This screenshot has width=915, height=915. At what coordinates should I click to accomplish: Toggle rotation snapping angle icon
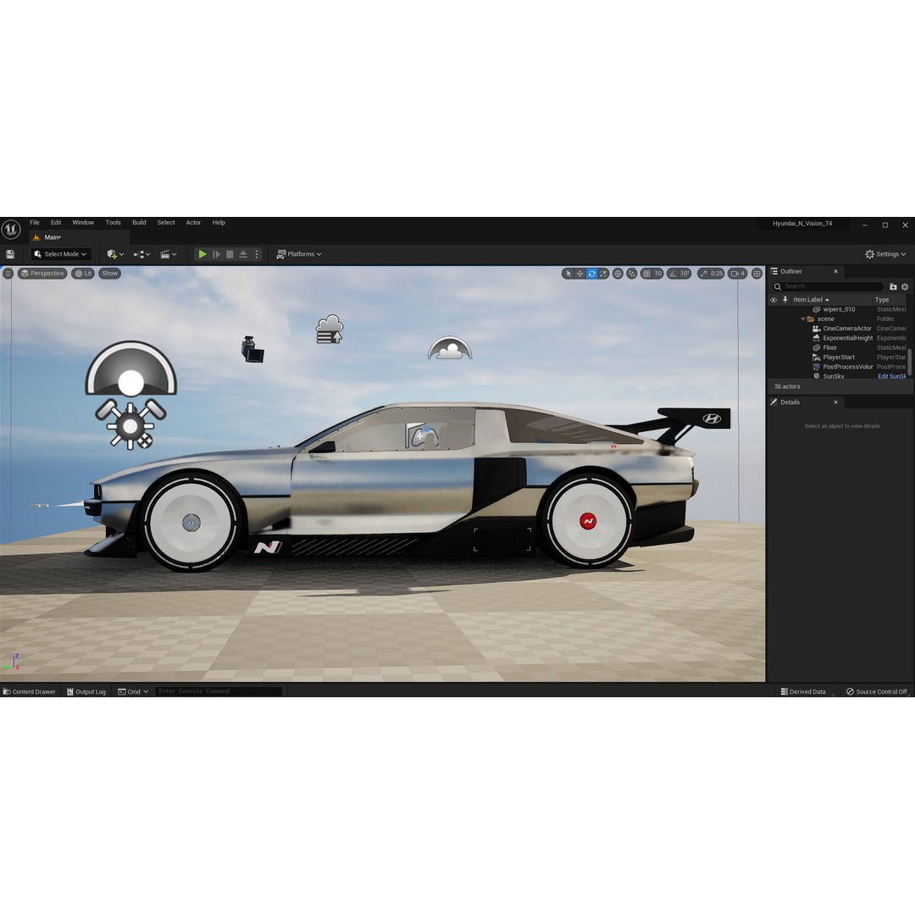coord(673,274)
